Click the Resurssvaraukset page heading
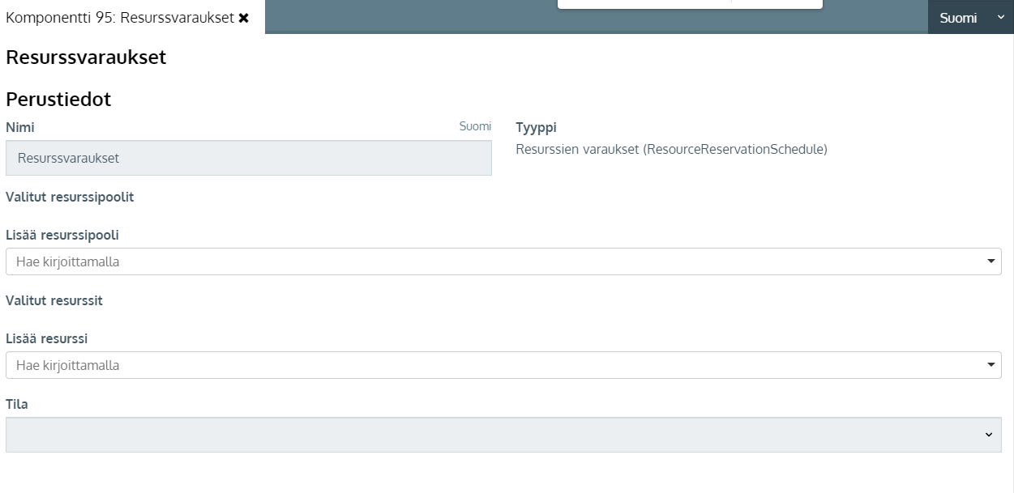 tap(86, 57)
